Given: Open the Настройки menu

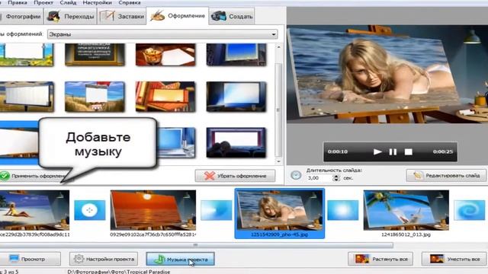Looking at the screenshot, I should click(97, 2).
